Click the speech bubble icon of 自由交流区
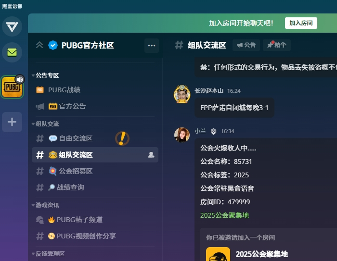Viewport: 337px width, 261px height. (53, 138)
